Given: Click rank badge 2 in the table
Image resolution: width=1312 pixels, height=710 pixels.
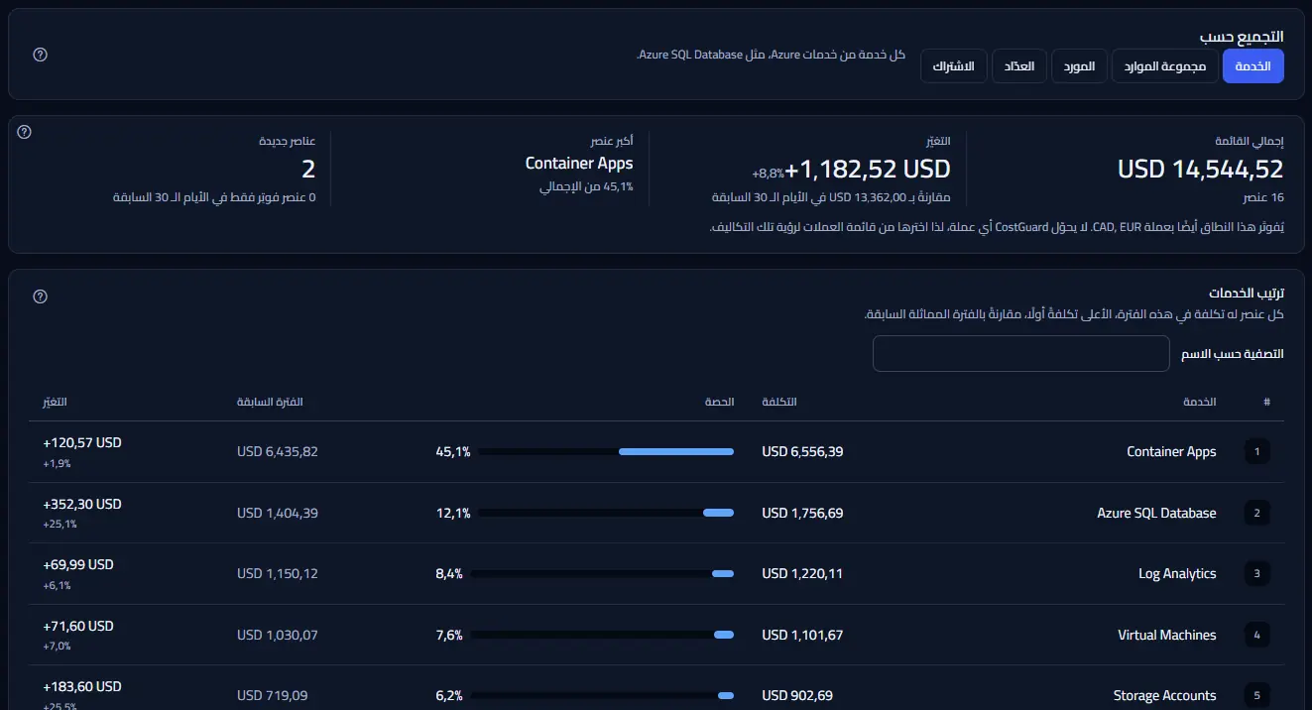Looking at the screenshot, I should pyautogui.click(x=1256, y=513).
